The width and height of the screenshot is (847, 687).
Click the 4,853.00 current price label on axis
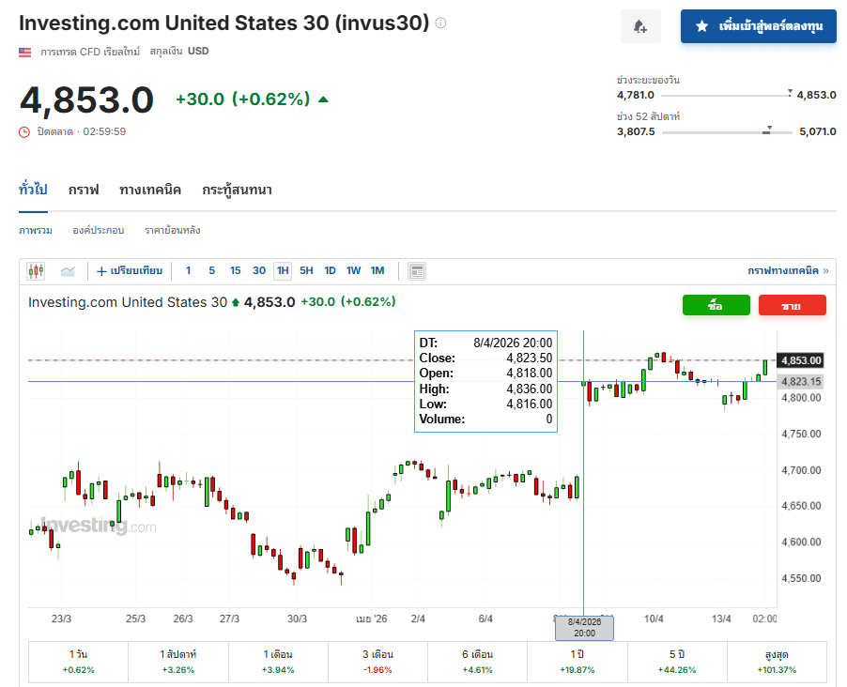click(x=801, y=360)
